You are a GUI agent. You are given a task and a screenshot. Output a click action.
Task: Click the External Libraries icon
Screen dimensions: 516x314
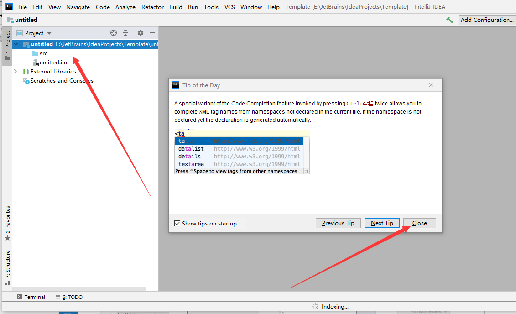[x=26, y=71]
